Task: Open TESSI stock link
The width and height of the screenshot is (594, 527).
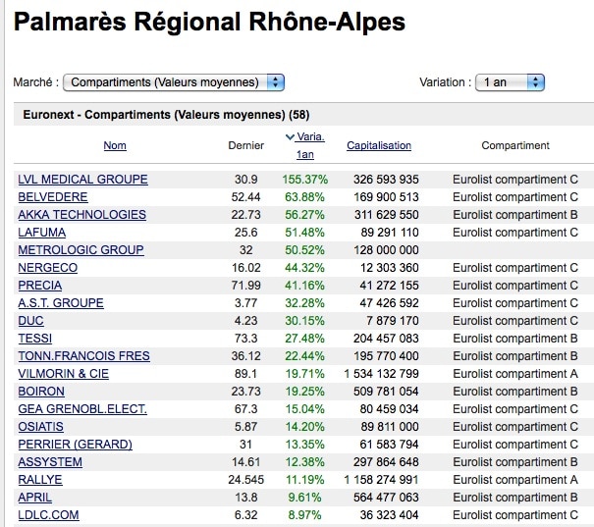Action: tap(34, 338)
